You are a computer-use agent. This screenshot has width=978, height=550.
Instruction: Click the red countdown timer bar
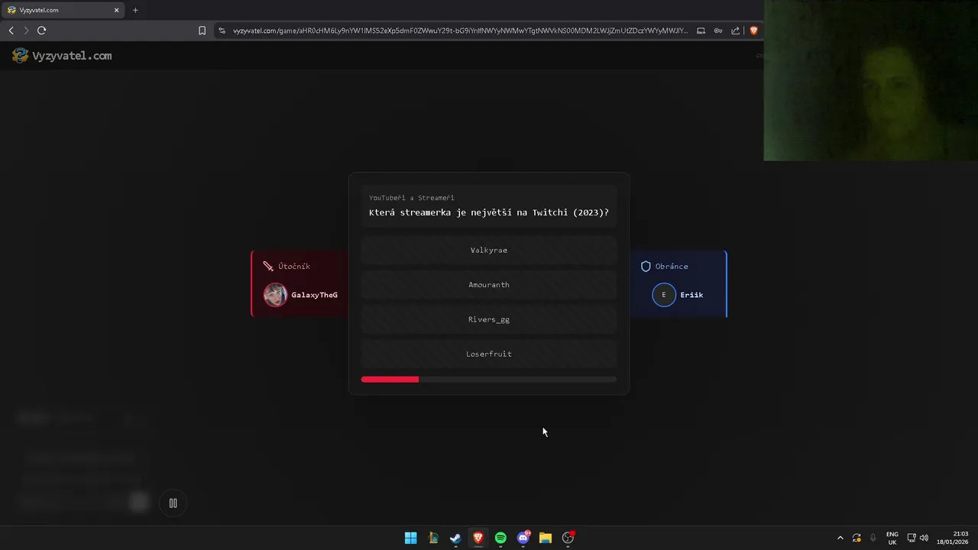coord(390,380)
